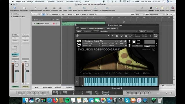Click the Kontakt workspace layout icon
The image size is (185, 104).
click(x=126, y=36)
